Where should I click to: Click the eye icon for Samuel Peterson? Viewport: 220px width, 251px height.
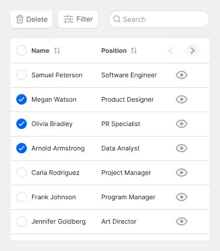(182, 75)
